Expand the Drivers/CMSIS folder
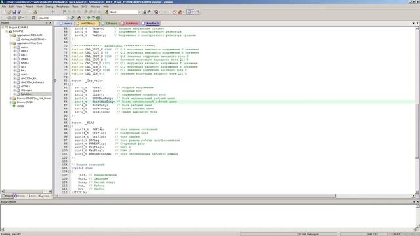Viewport: 420px width, 236px height. click(10, 102)
